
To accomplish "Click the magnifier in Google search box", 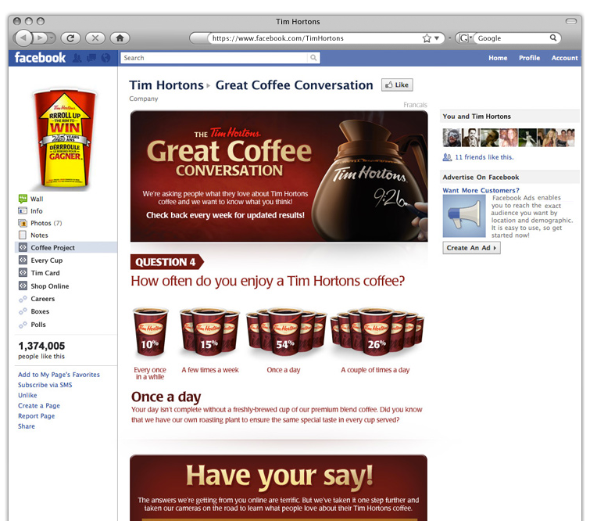I will pos(553,38).
